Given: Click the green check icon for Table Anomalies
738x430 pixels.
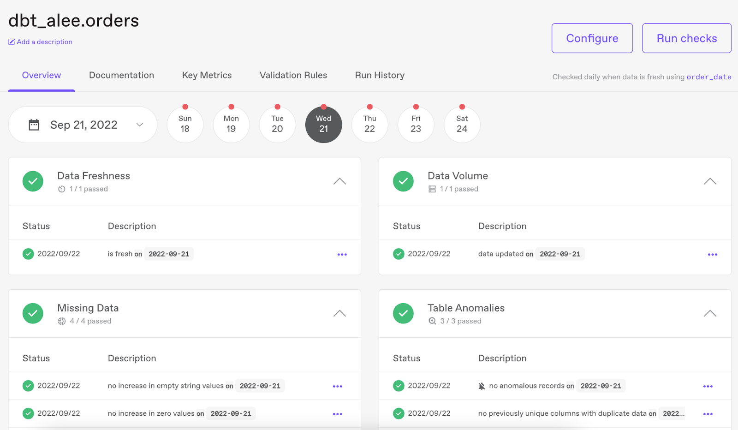Looking at the screenshot, I should pos(403,313).
